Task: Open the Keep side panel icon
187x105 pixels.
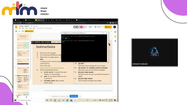Action: point(115,36)
